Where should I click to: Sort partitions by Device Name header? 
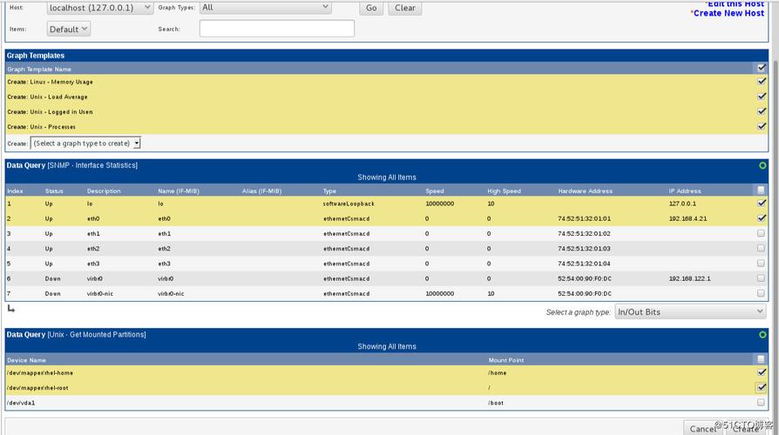coord(26,360)
